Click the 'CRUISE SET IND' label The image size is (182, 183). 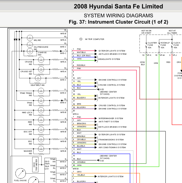click(x=26, y=73)
